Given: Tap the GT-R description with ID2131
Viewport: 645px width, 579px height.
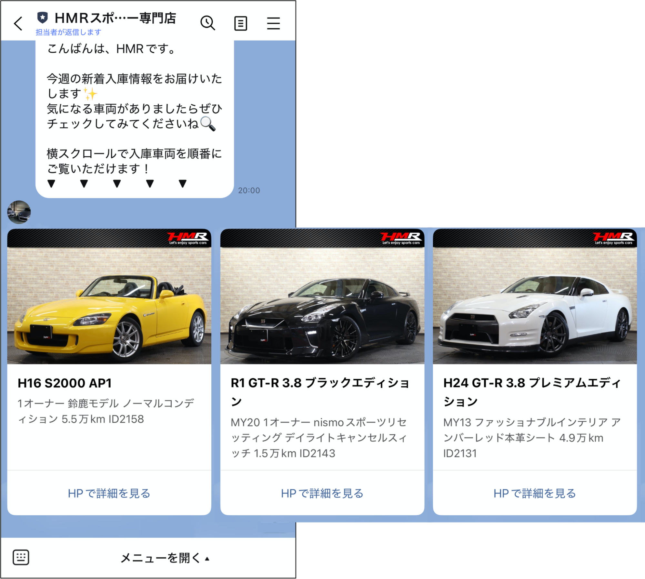Looking at the screenshot, I should point(532,438).
